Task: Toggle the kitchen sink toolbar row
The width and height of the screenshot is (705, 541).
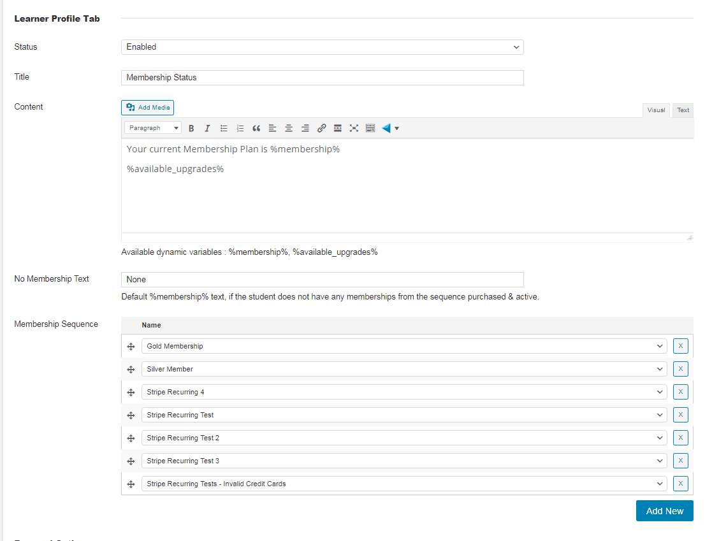Action: (x=370, y=128)
